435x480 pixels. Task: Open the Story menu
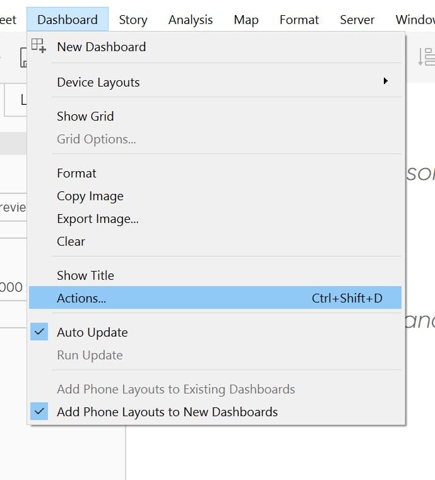(x=133, y=20)
